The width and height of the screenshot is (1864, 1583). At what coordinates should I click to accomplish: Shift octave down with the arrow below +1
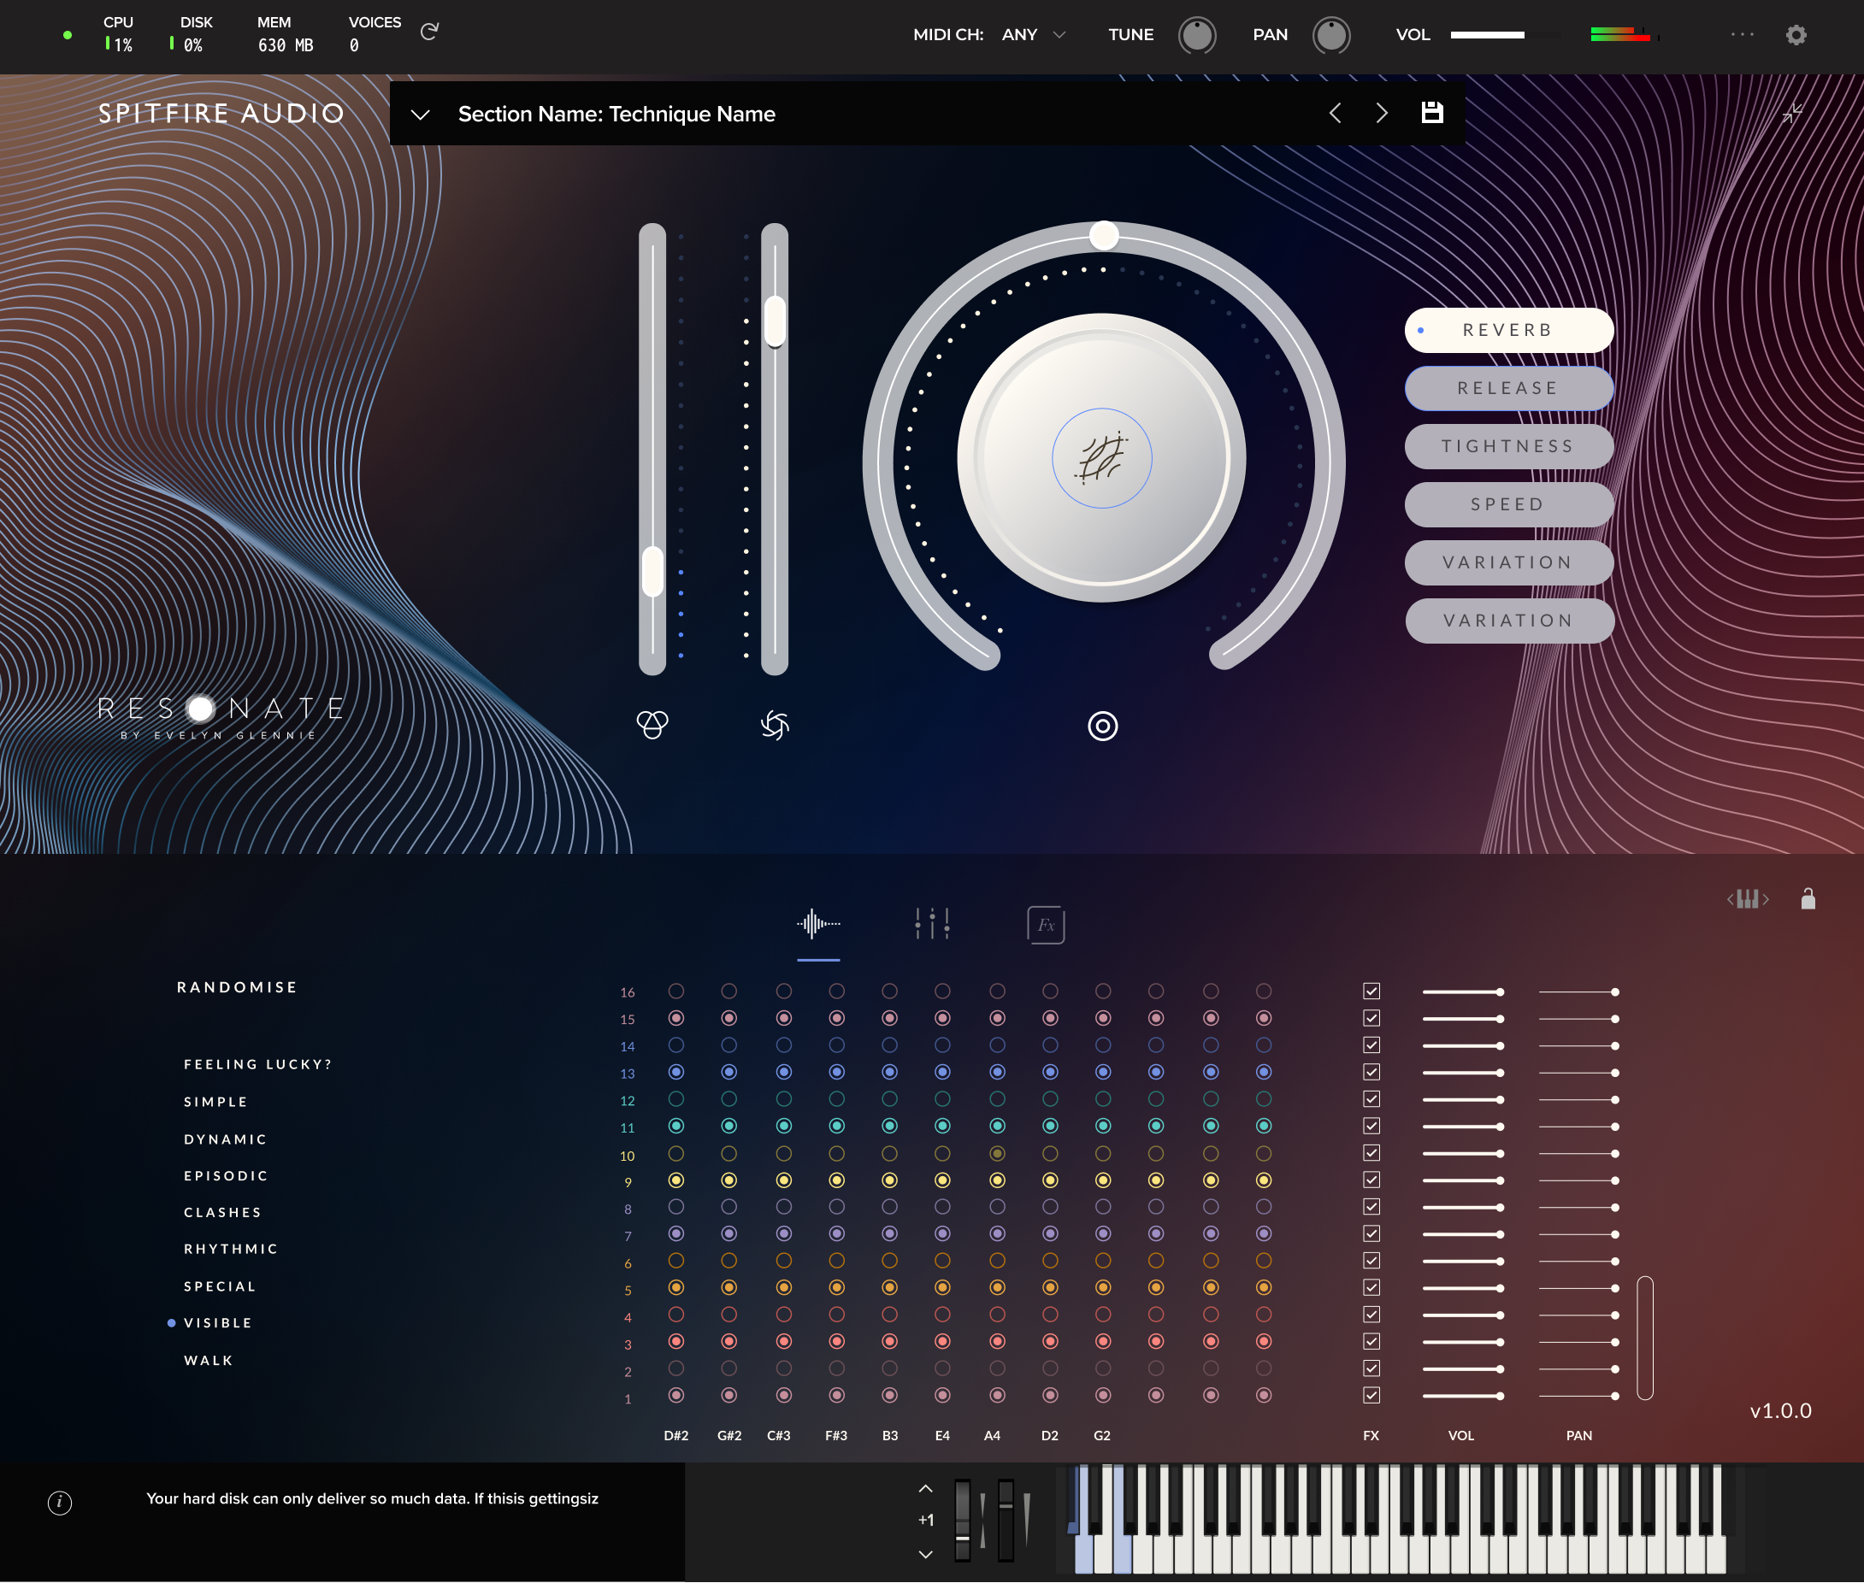925,1554
